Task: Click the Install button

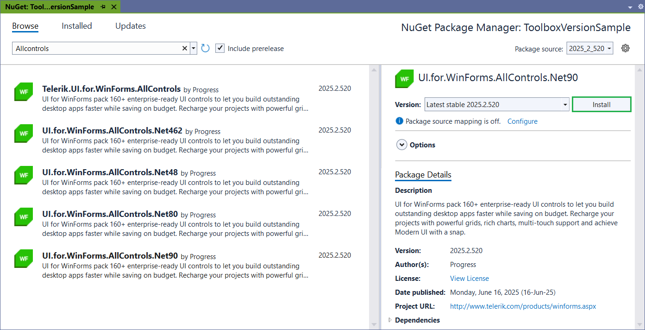Action: click(x=601, y=105)
